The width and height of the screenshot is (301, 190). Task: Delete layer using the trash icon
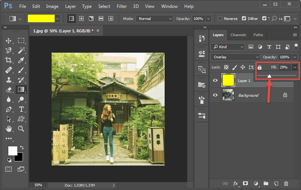coord(286,184)
